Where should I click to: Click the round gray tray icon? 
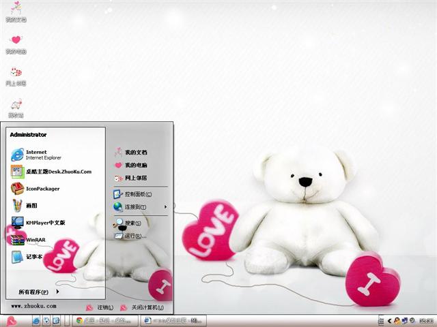click(x=412, y=321)
